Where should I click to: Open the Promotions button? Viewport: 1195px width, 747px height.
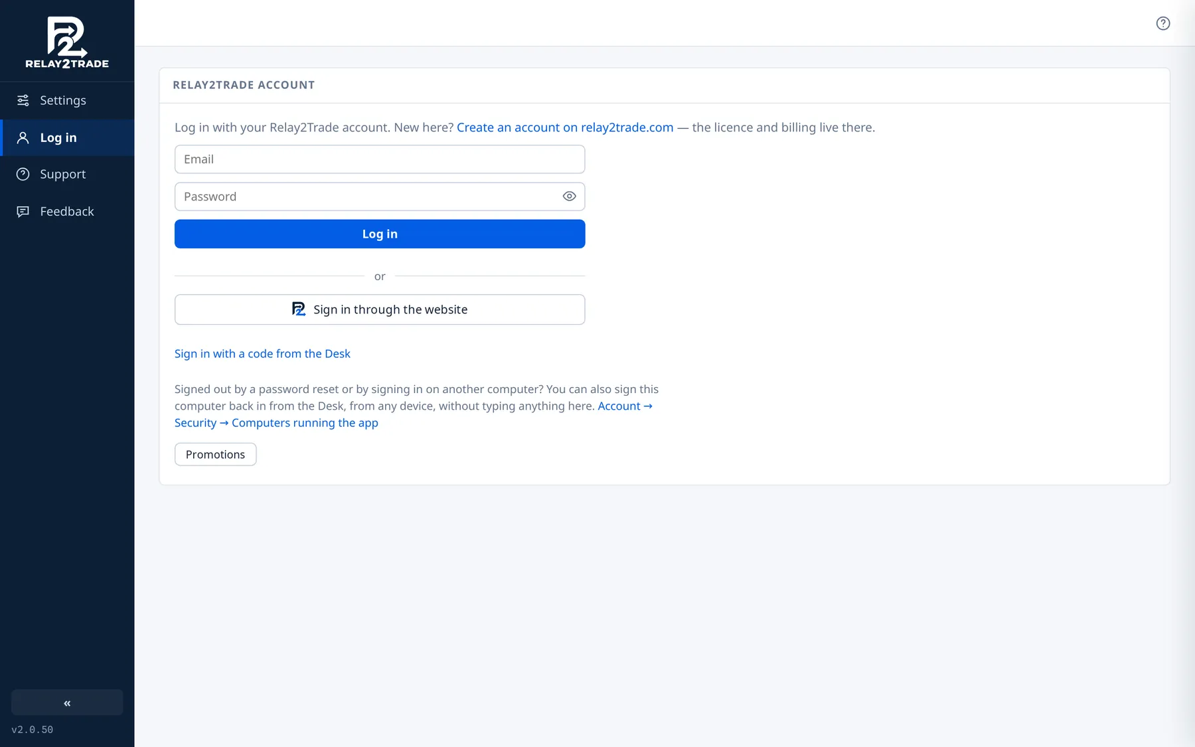pyautogui.click(x=215, y=454)
